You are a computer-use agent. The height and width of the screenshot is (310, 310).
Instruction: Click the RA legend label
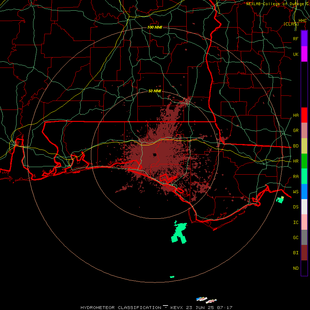tap(296, 176)
